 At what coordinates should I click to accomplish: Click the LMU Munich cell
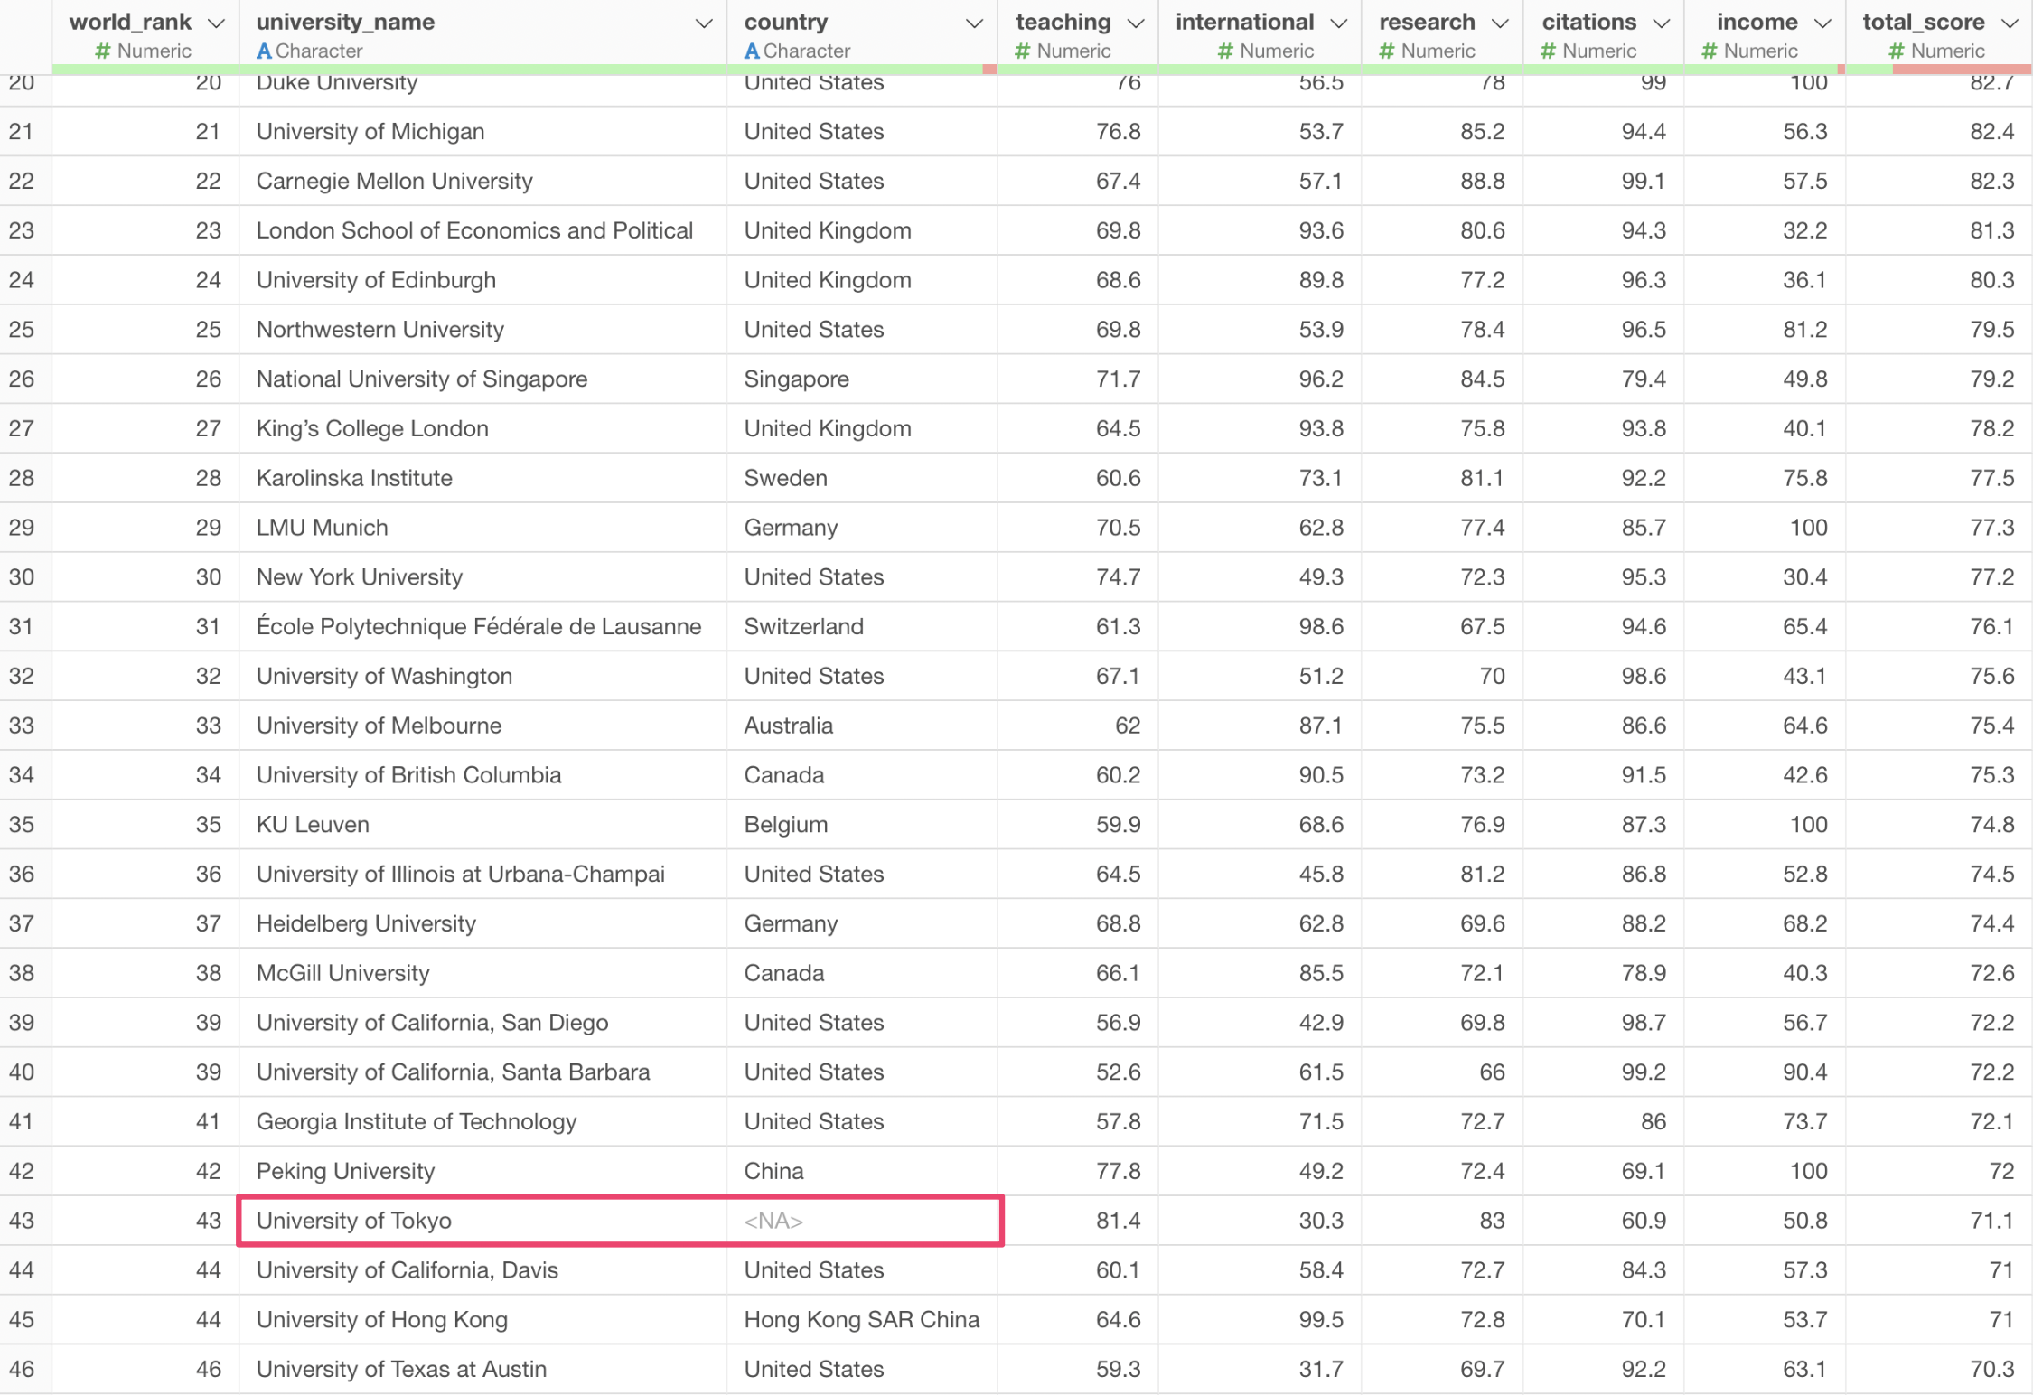(x=482, y=528)
